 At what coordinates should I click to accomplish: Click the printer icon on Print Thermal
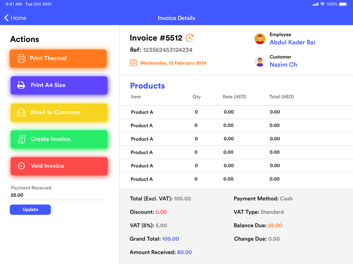[21, 59]
